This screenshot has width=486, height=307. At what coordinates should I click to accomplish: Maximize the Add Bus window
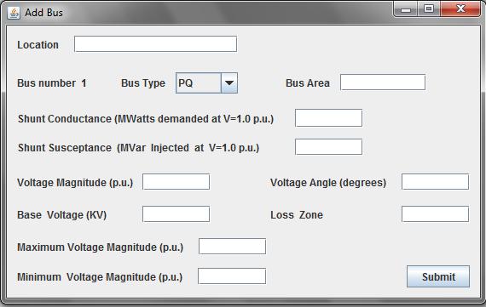click(429, 9)
